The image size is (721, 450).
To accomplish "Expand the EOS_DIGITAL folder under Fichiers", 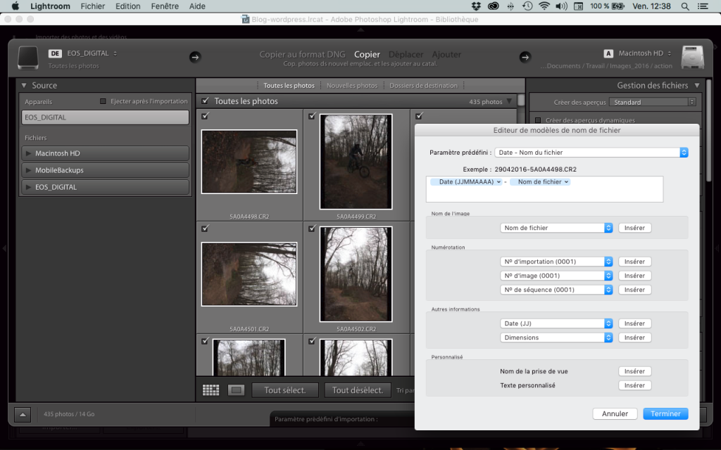I will [28, 187].
